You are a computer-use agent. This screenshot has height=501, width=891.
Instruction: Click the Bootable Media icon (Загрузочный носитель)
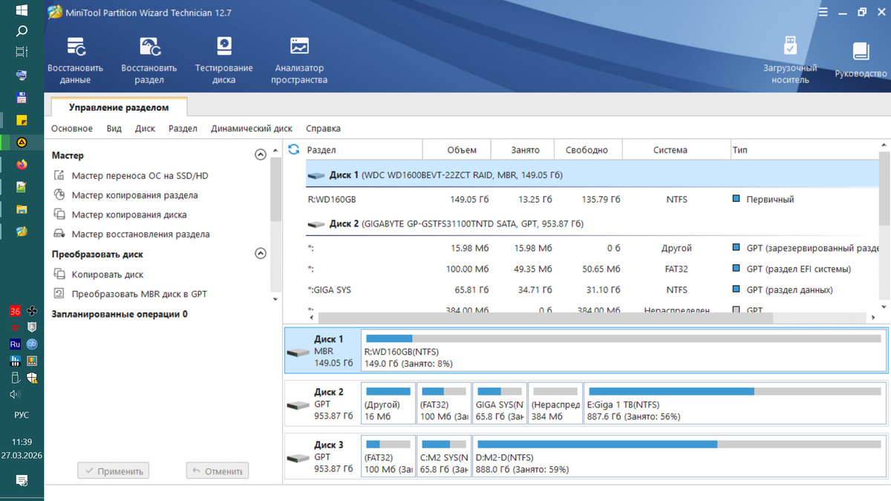pos(790,46)
